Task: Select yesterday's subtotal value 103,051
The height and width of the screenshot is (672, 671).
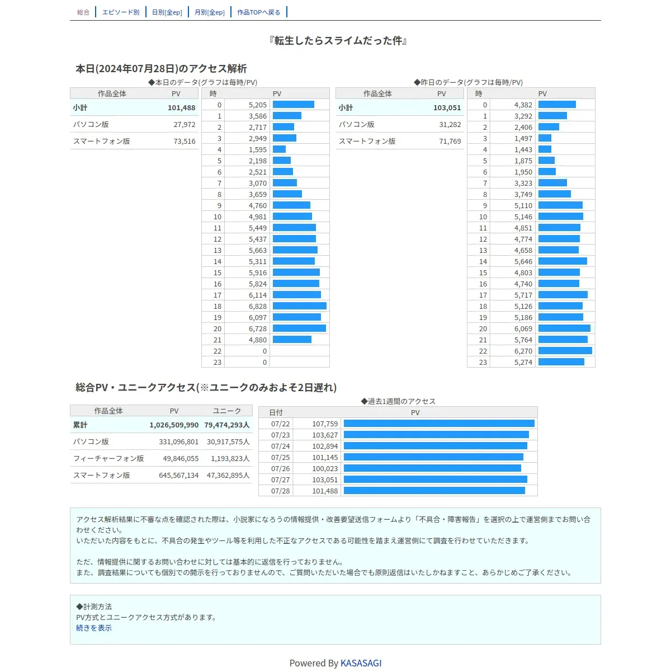Action: tap(447, 107)
